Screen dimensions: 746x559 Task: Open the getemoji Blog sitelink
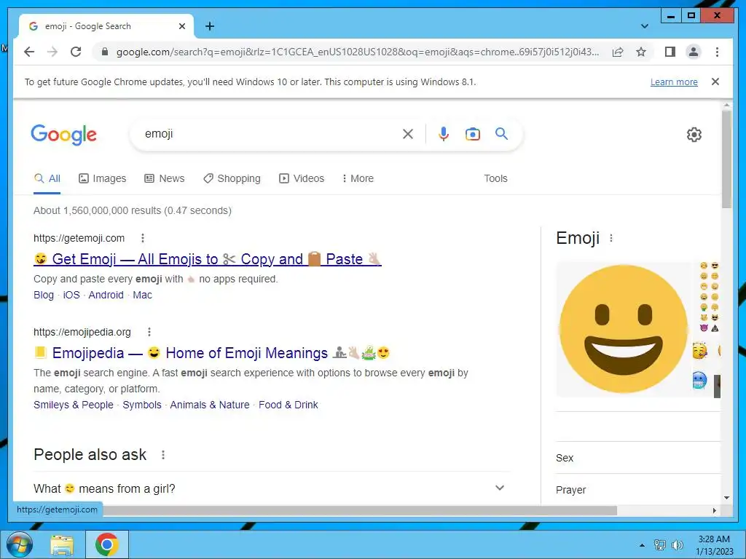(44, 296)
